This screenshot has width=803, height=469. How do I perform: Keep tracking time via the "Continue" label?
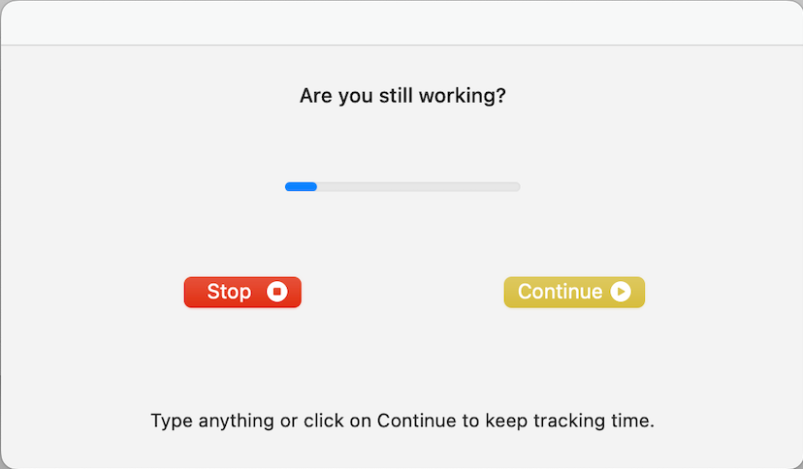tap(560, 292)
